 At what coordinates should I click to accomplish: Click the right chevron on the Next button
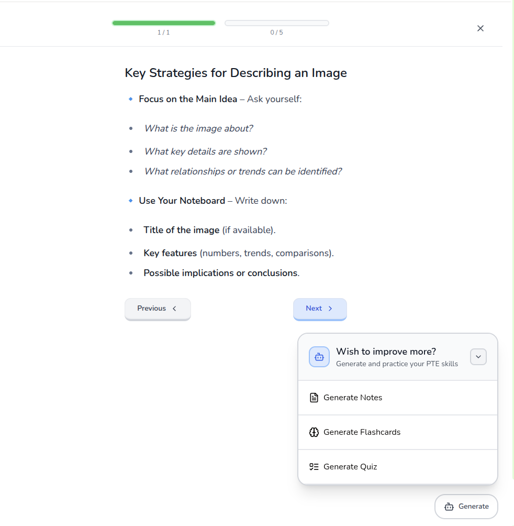click(x=330, y=309)
